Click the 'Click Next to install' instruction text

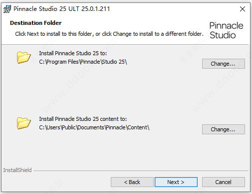(x=109, y=34)
